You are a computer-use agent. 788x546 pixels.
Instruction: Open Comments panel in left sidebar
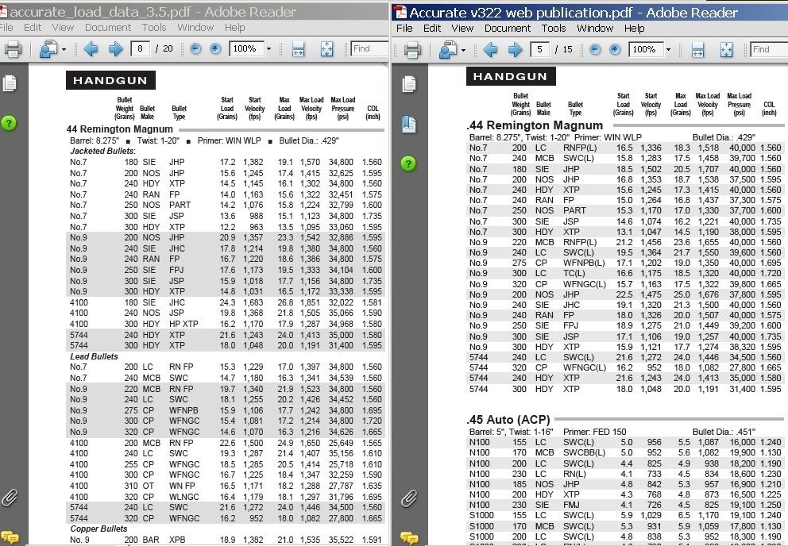pyautogui.click(x=10, y=537)
